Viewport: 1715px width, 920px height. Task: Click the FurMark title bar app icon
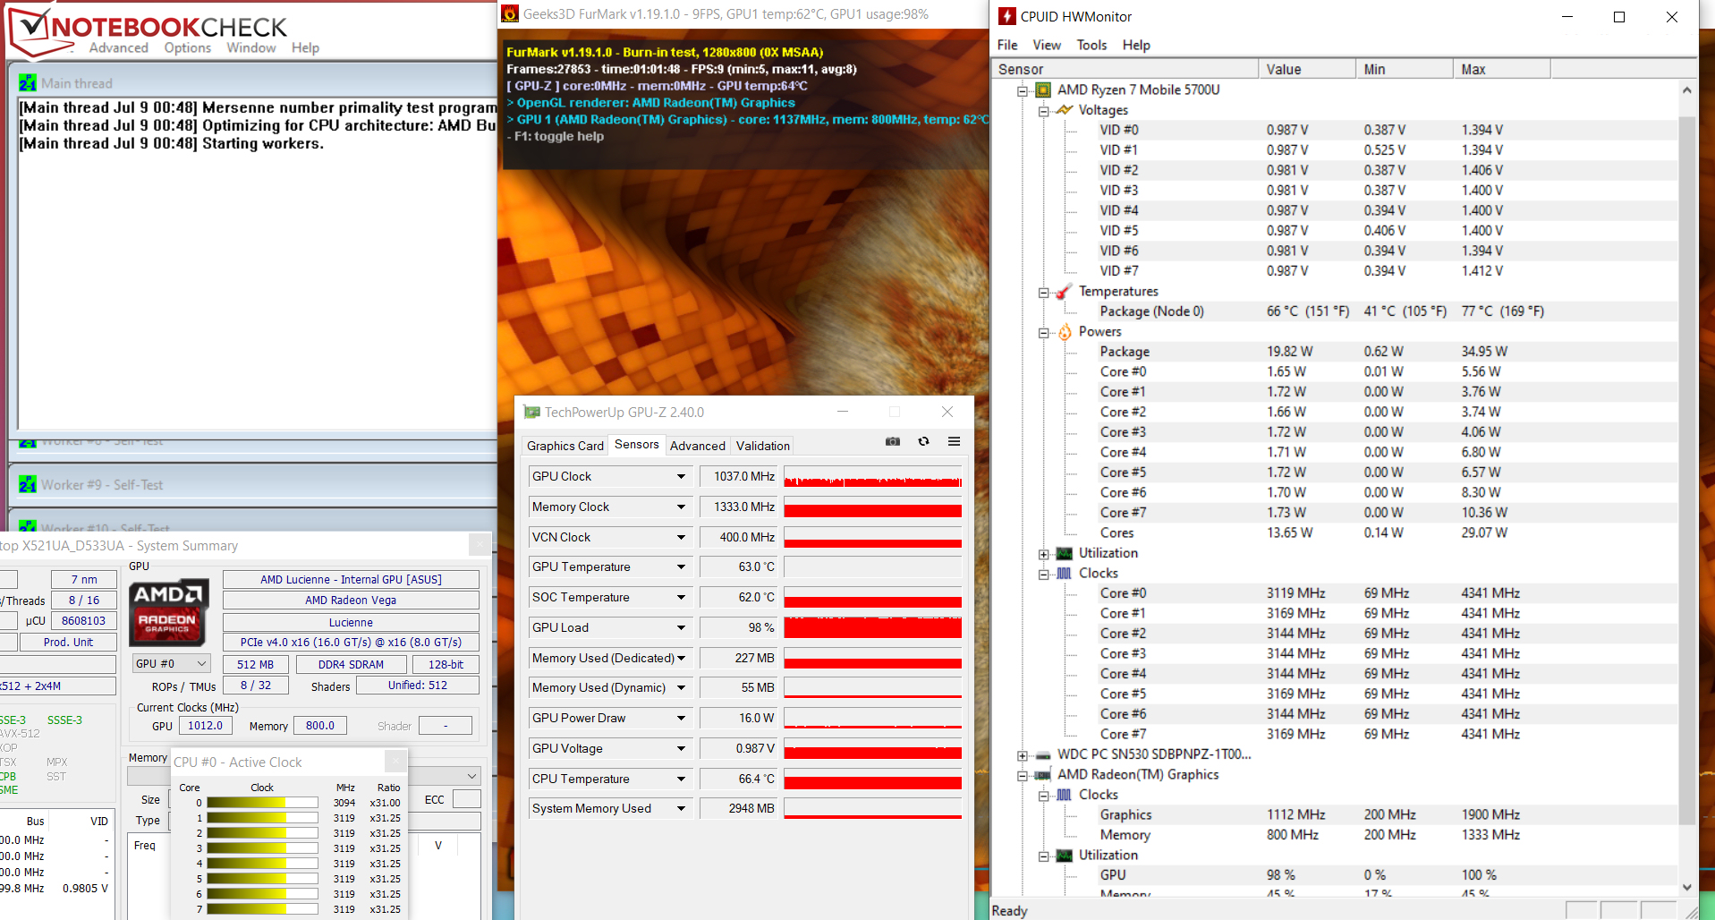[x=510, y=13]
